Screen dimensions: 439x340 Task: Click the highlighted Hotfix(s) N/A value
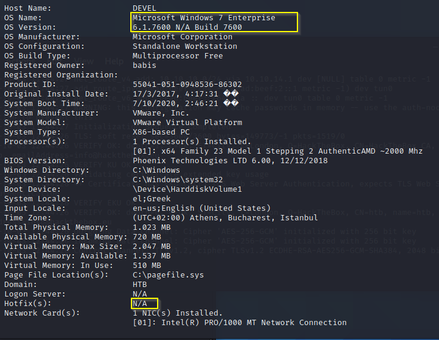click(x=139, y=303)
